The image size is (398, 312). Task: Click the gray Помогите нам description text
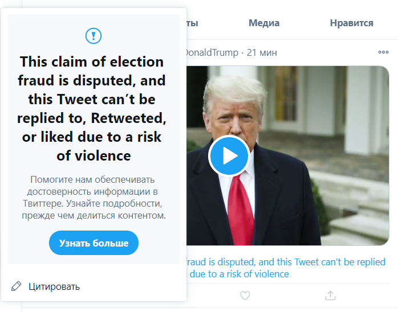(94, 197)
